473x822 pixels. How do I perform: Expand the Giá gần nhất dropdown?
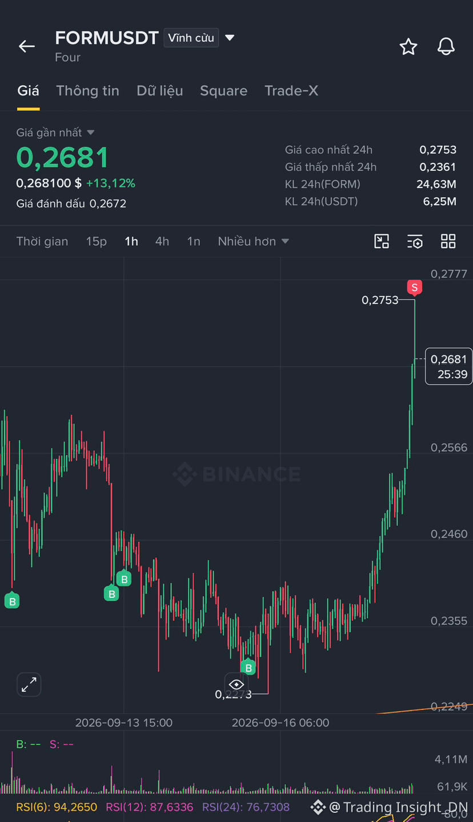click(x=55, y=133)
